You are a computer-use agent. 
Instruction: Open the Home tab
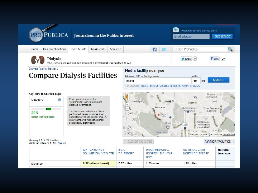(35, 49)
